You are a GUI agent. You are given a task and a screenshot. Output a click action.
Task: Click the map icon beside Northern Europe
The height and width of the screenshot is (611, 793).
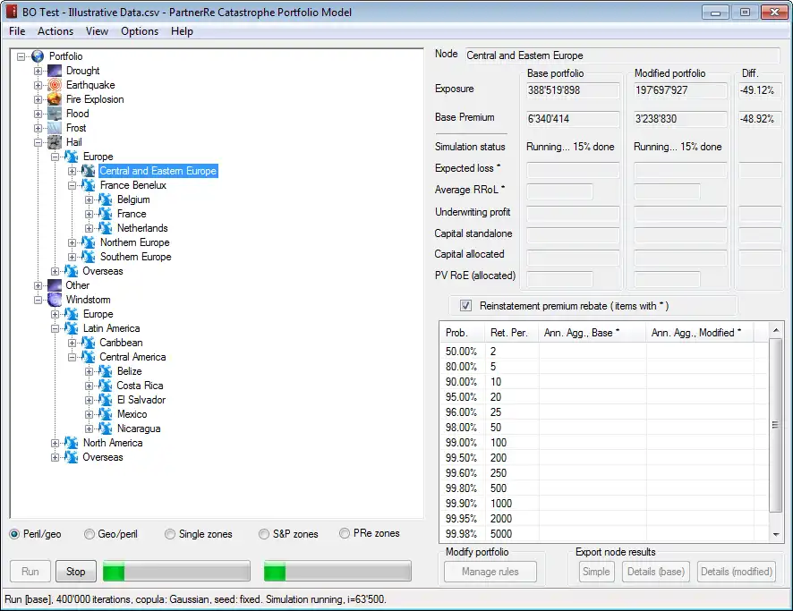88,242
